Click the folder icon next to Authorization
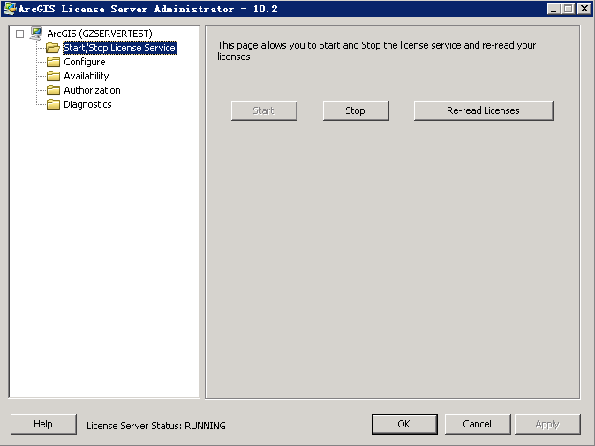The width and height of the screenshot is (595, 446). click(x=53, y=90)
